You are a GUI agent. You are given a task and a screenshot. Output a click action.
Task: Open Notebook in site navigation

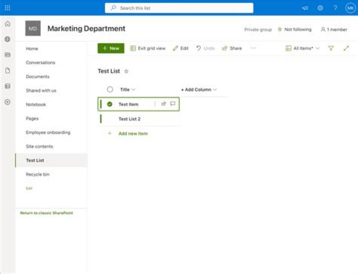point(36,105)
